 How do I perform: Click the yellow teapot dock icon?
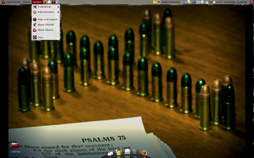click(x=119, y=153)
